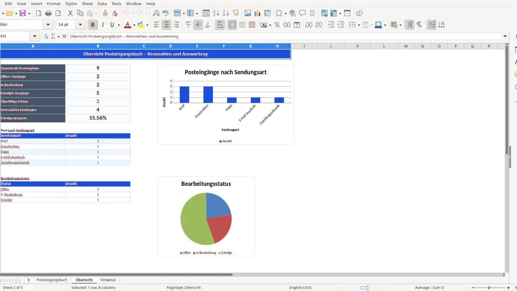
Task: Adjust the zoom slider
Action: [489, 288]
